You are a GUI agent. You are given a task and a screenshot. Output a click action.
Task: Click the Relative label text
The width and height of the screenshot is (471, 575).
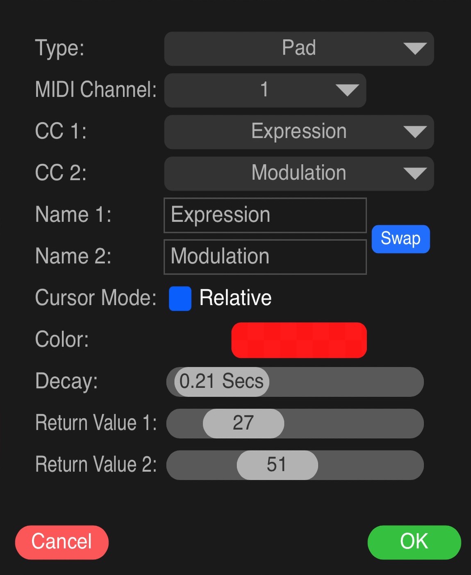tap(235, 298)
